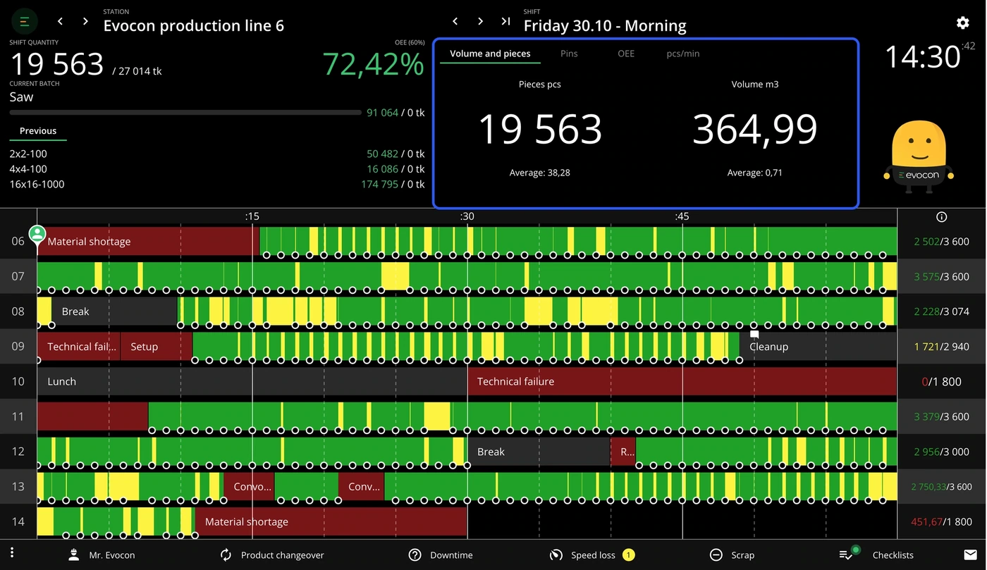Image resolution: width=987 pixels, height=570 pixels.
Task: Switch to the Volume and pieces tab
Action: pos(490,54)
